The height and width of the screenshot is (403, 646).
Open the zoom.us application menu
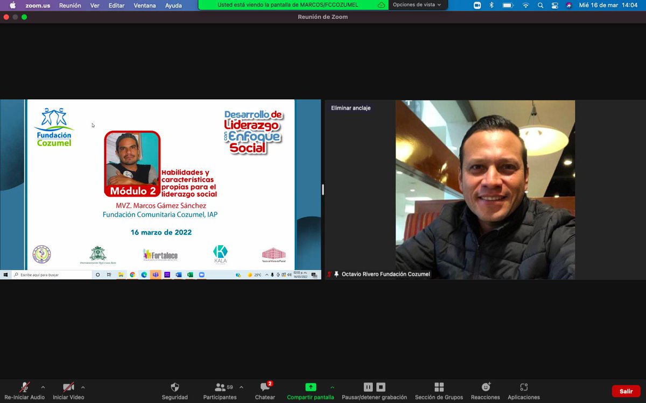tap(38, 5)
